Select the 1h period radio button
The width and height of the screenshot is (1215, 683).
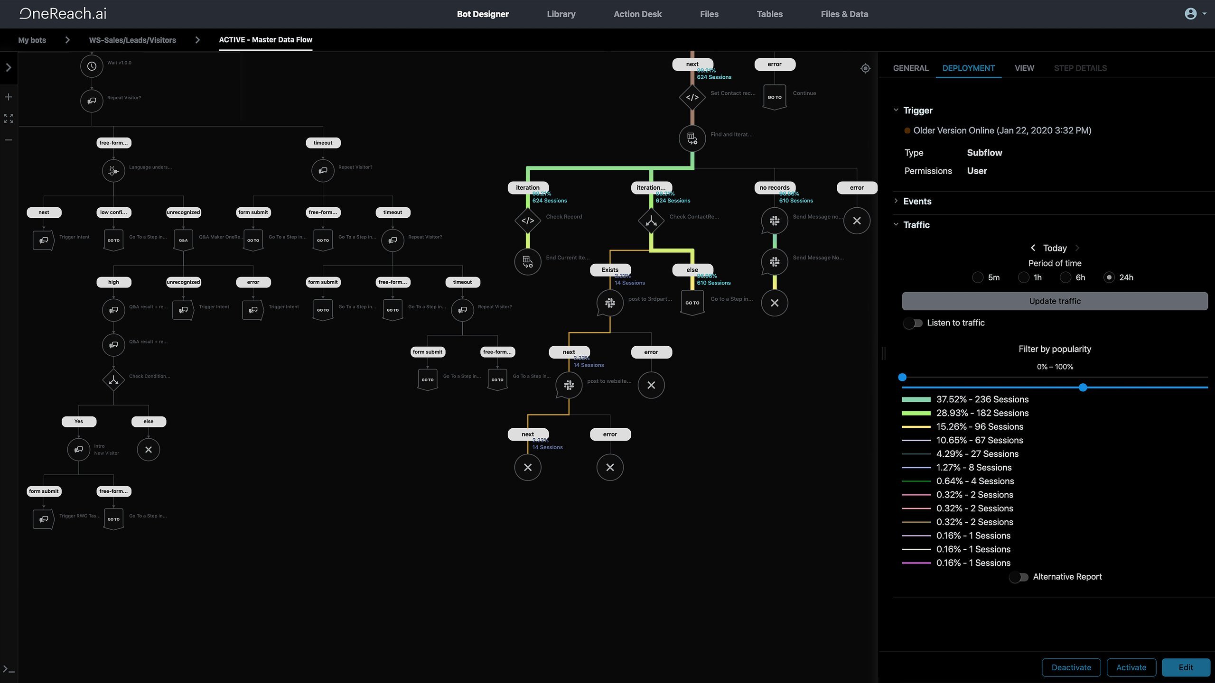point(1024,277)
